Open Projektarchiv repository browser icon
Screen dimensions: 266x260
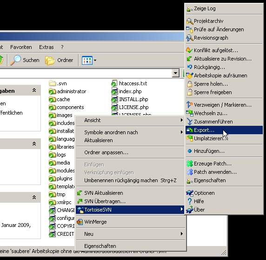[x=190, y=21]
